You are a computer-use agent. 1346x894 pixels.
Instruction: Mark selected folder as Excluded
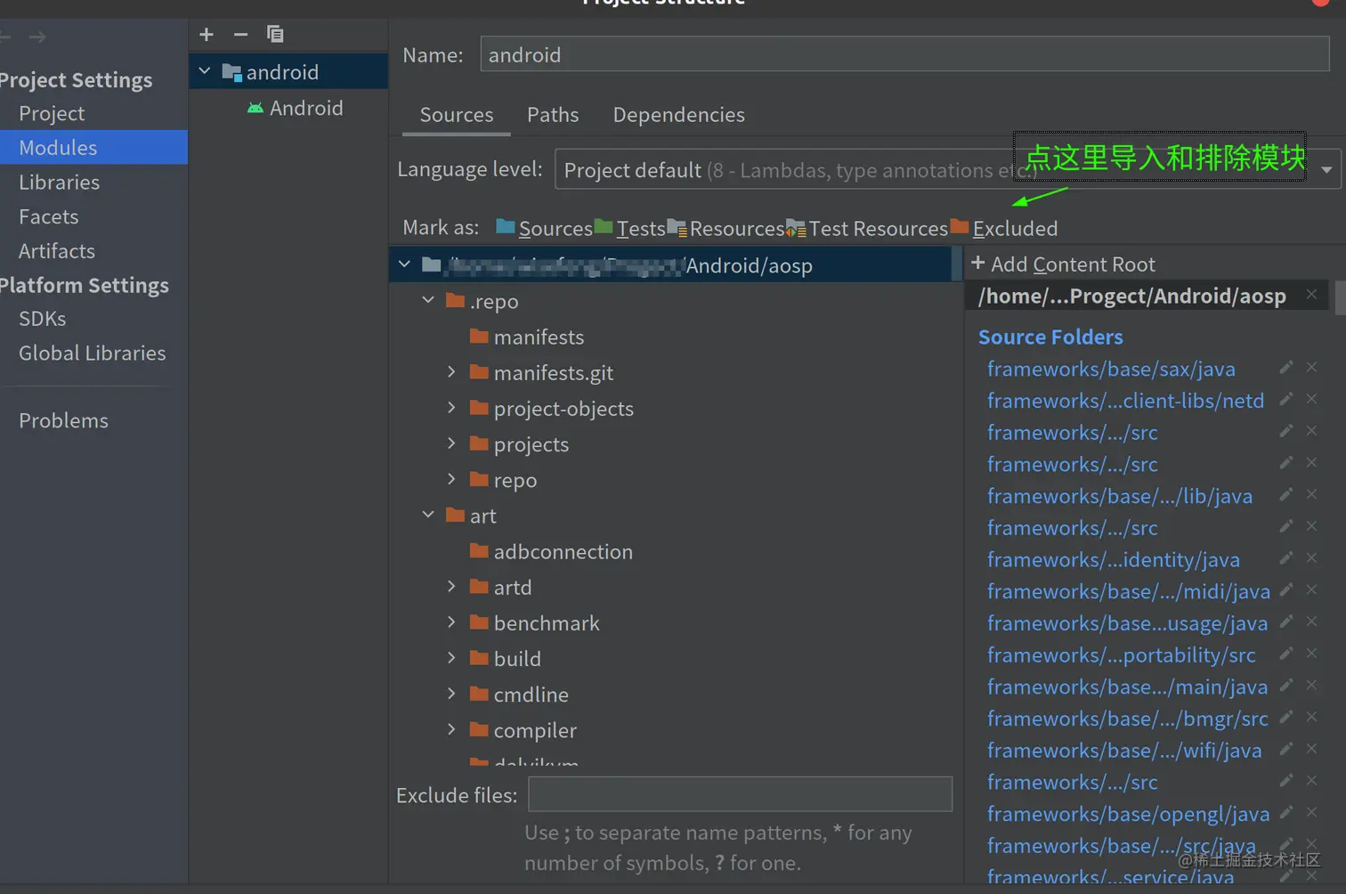pyautogui.click(x=1004, y=228)
